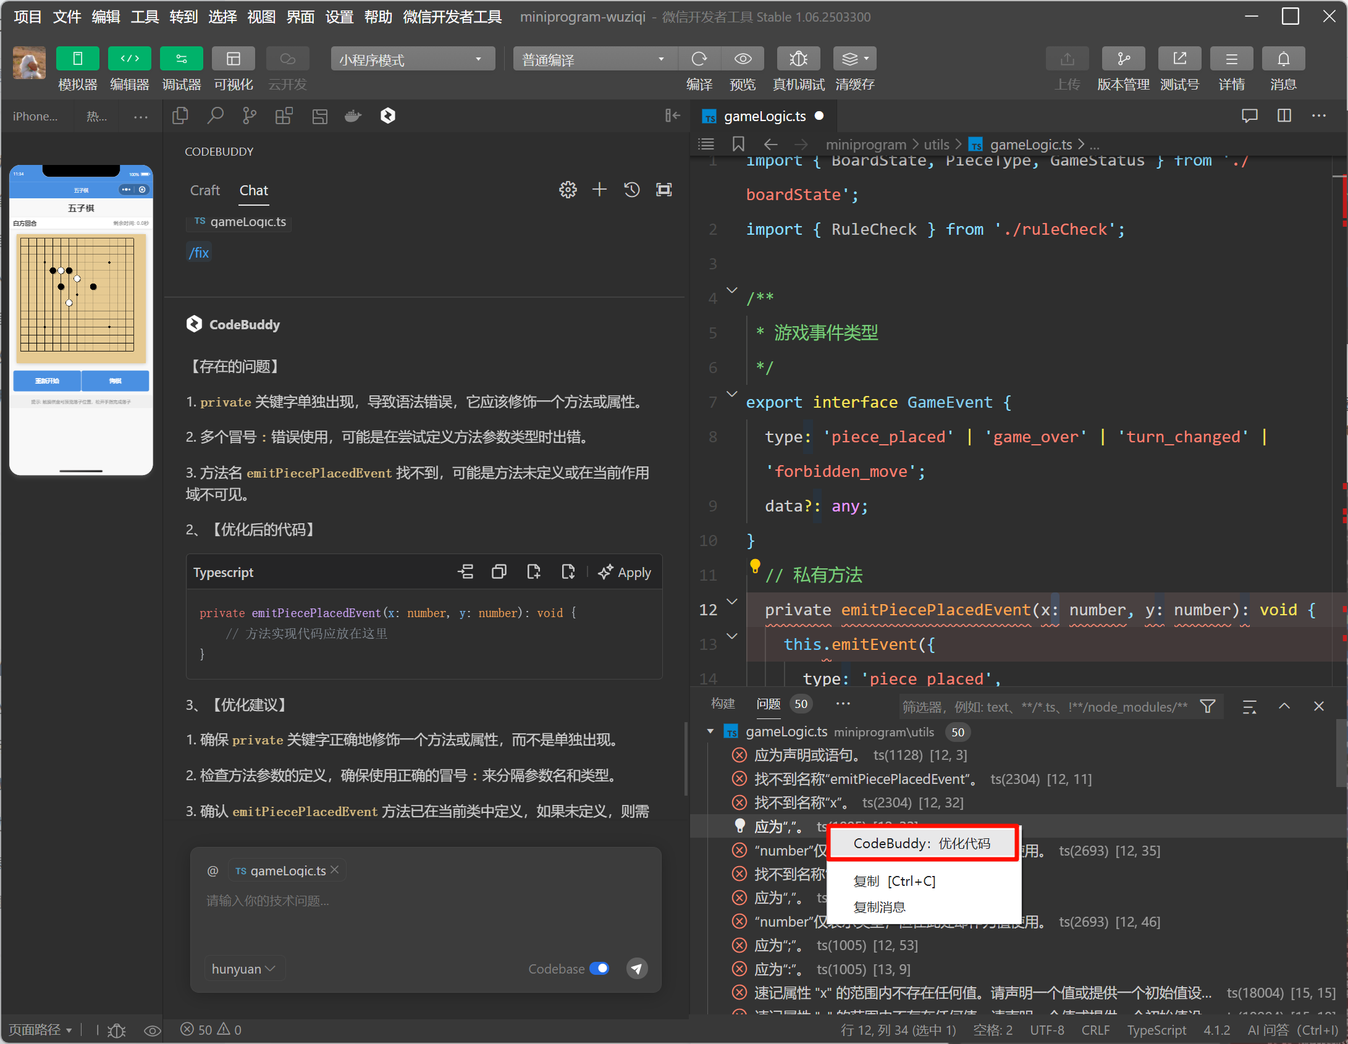Open the source control branch icon
The height and width of the screenshot is (1044, 1348).
click(250, 116)
